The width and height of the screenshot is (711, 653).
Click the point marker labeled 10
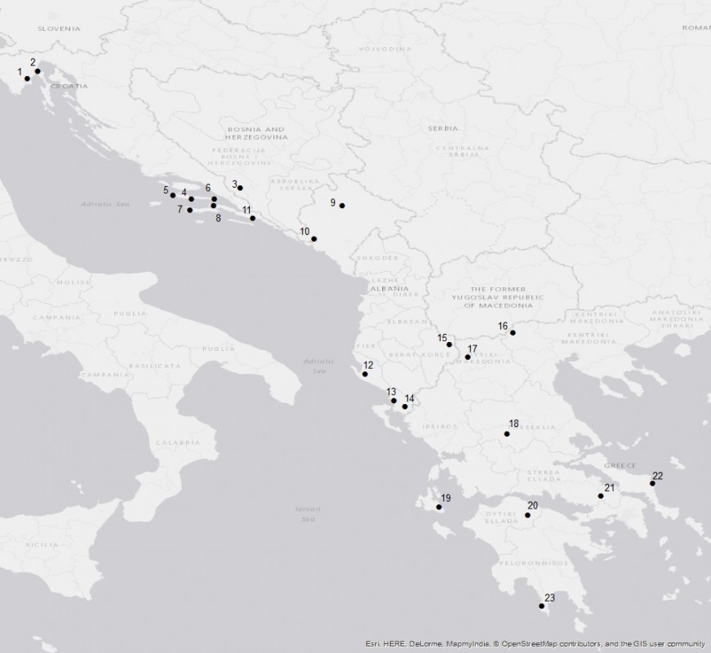coord(314,239)
